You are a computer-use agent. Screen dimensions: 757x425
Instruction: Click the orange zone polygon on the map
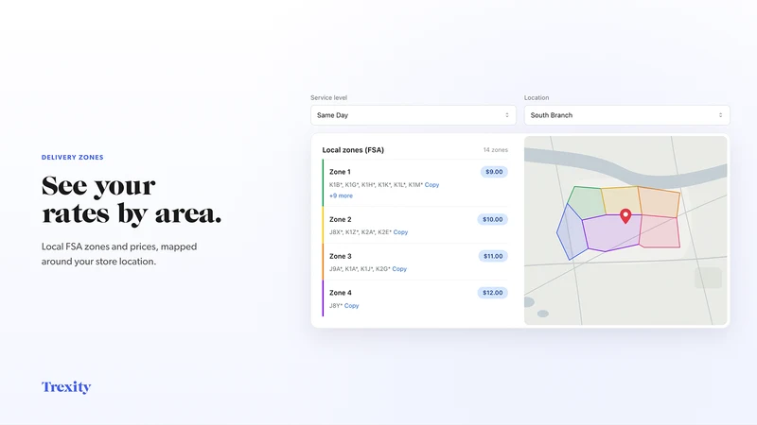tap(659, 202)
